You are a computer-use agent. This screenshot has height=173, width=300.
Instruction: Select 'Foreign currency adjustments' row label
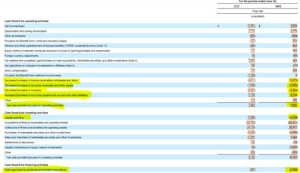click(x=22, y=56)
